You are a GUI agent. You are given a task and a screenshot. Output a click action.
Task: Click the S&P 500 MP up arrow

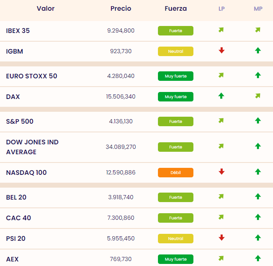coord(258,121)
